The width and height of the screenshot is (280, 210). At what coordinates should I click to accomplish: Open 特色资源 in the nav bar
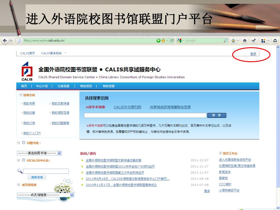tap(109, 86)
